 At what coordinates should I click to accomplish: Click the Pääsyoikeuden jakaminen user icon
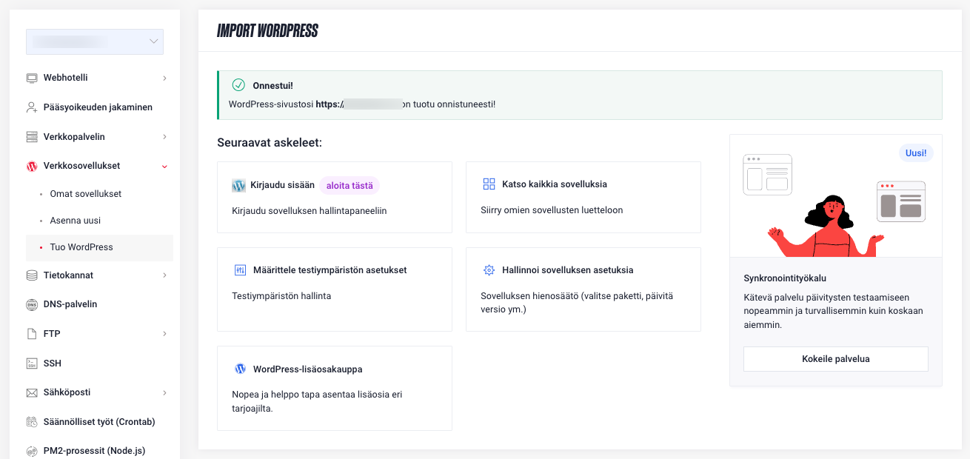click(x=32, y=107)
